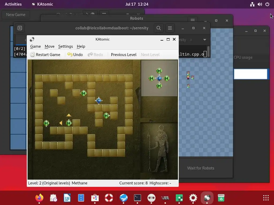Click the Next Level button
The height and width of the screenshot is (205, 274).
click(x=150, y=54)
